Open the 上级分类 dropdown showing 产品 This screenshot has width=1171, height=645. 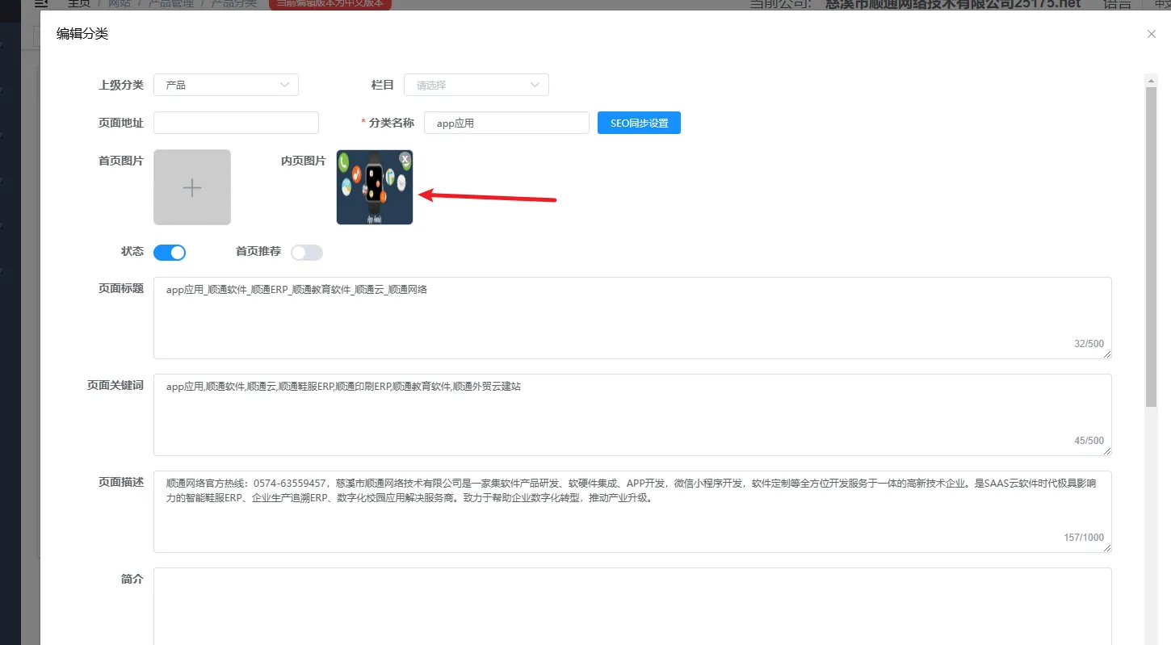click(x=226, y=85)
